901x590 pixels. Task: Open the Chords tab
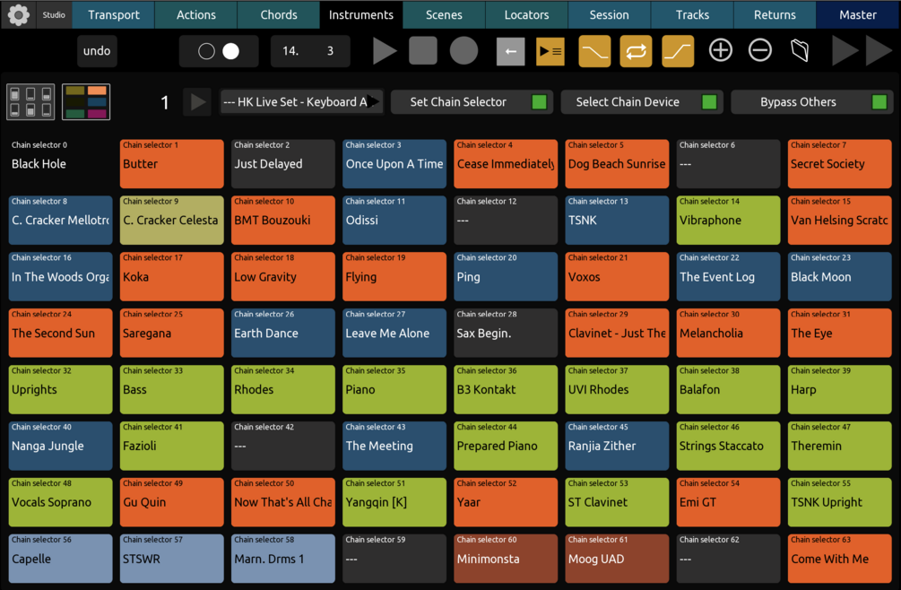[279, 14]
